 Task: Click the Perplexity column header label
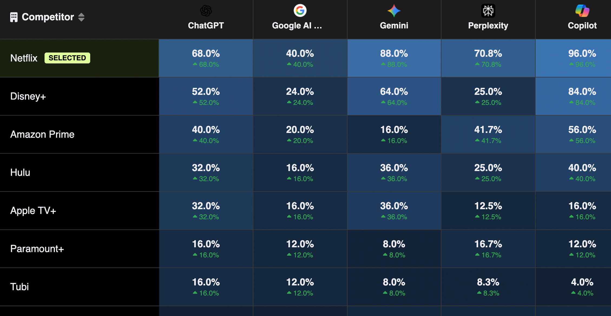pyautogui.click(x=488, y=25)
